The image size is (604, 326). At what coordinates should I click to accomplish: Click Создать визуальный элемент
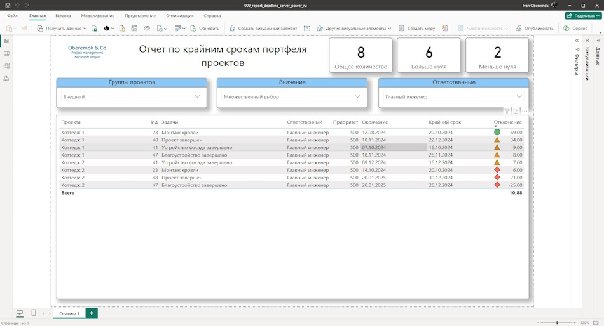[263, 29]
